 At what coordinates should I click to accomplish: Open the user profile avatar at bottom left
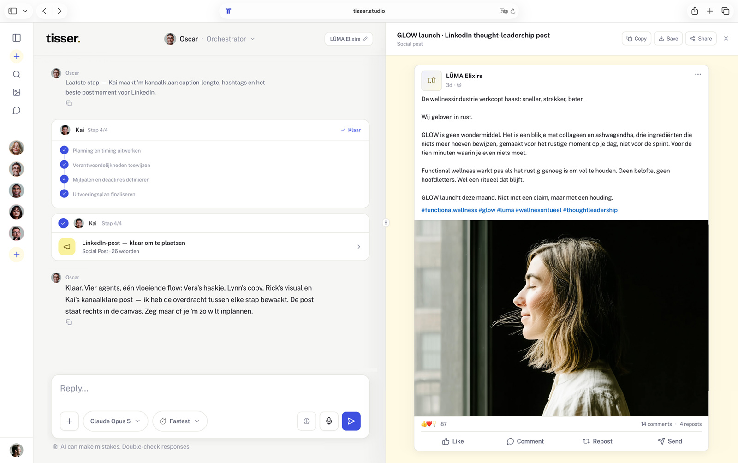point(17,450)
